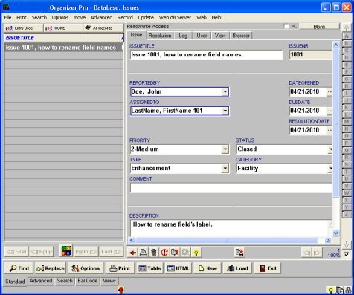Image resolution: width=354 pixels, height=295 pixels.
Task: Click the trash can delete record icon
Action: [154, 253]
